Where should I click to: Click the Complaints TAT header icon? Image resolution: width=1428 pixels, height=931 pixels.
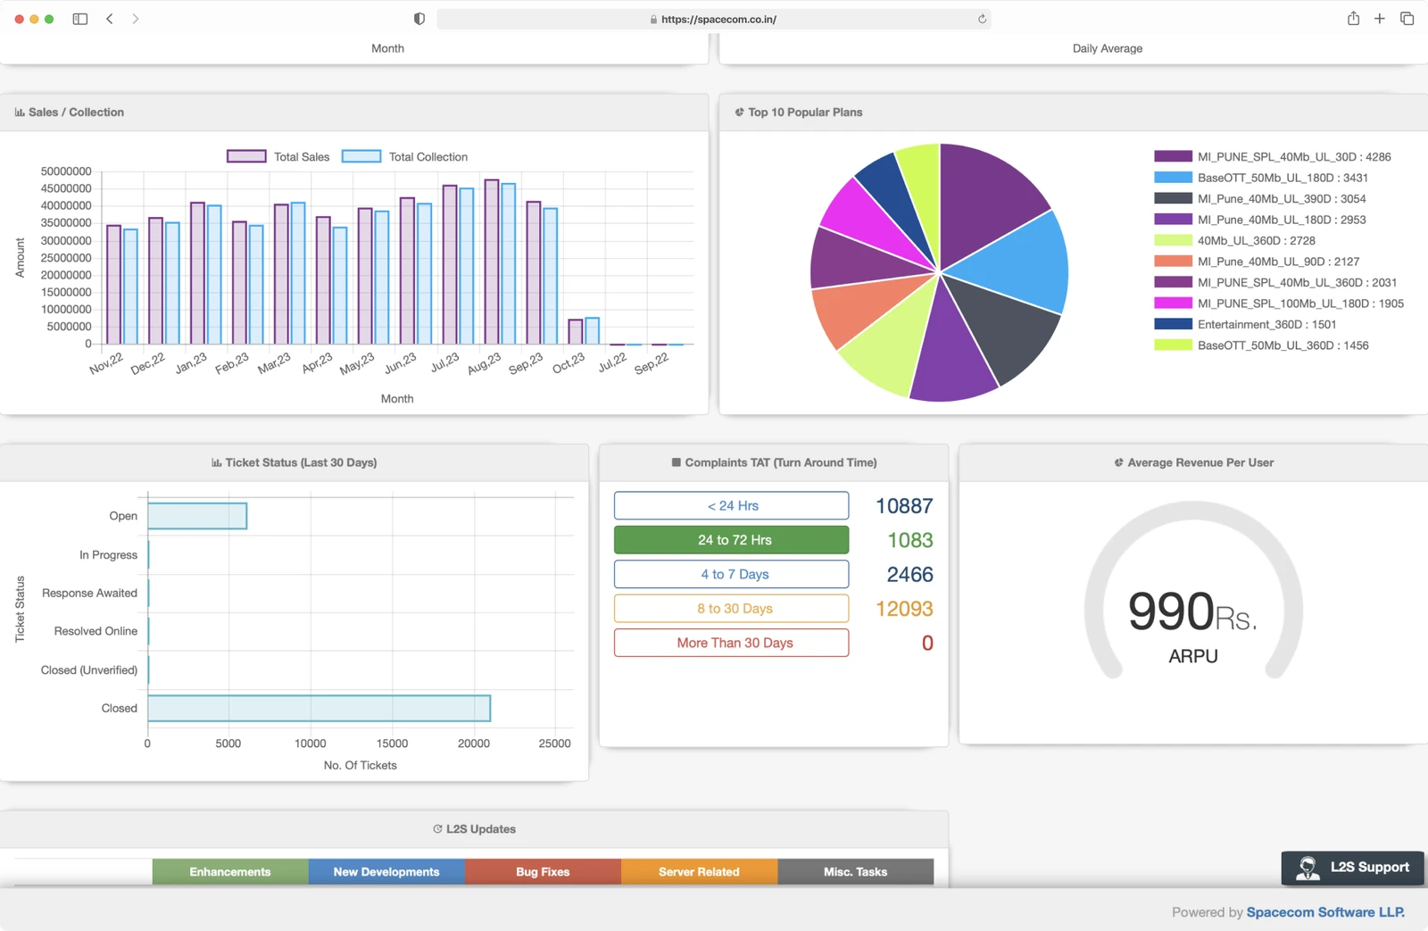click(x=676, y=462)
